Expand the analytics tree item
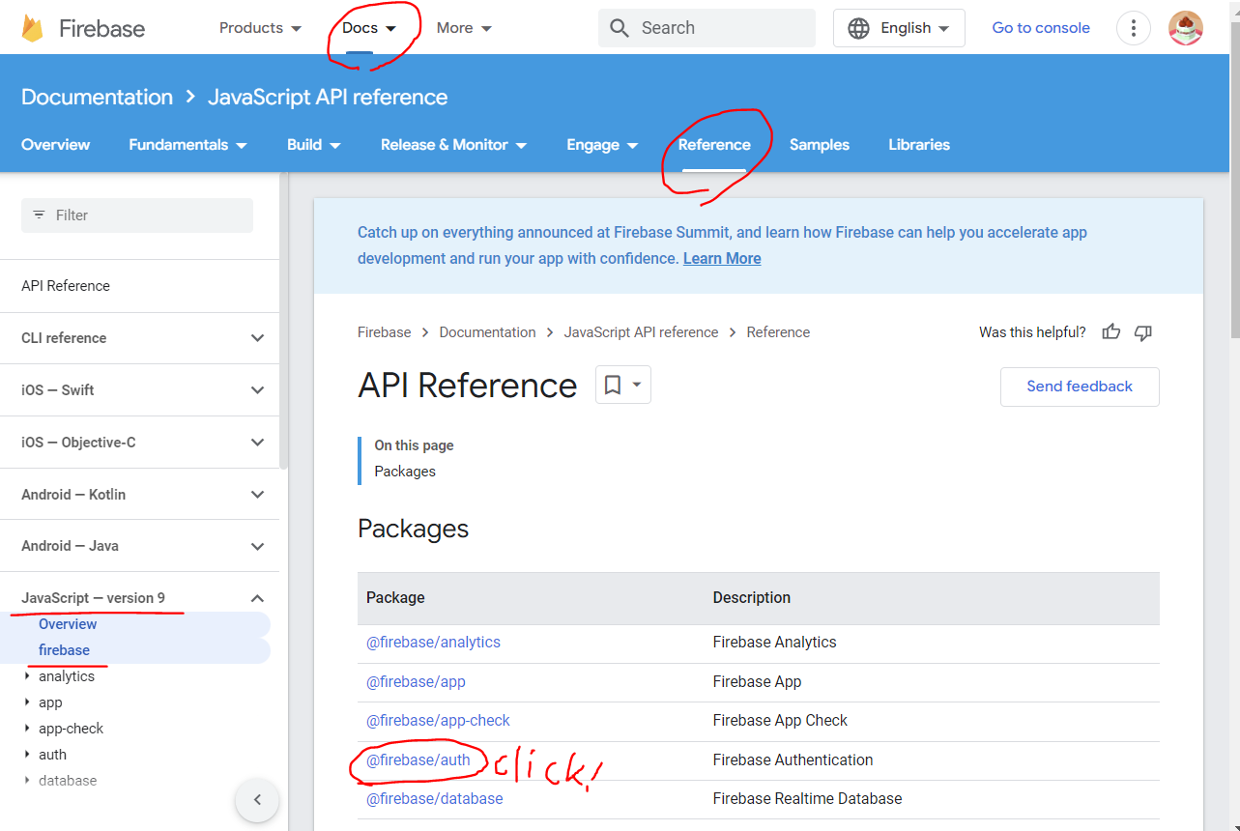Screen dimensions: 1240x831 (x=27, y=676)
